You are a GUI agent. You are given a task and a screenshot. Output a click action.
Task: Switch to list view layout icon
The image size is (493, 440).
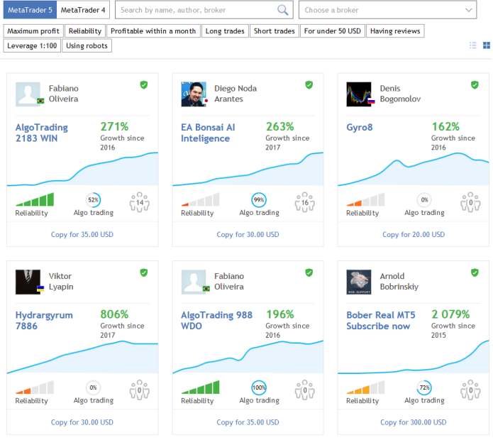[473, 45]
